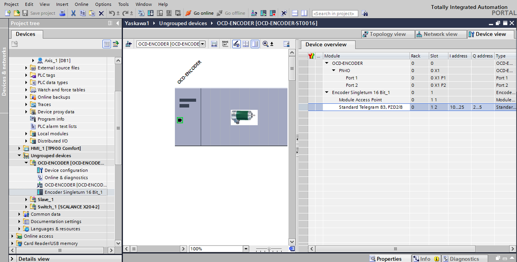This screenshot has width=517, height=262.
Task: Click the search icon beside the search field
Action: pos(365,13)
